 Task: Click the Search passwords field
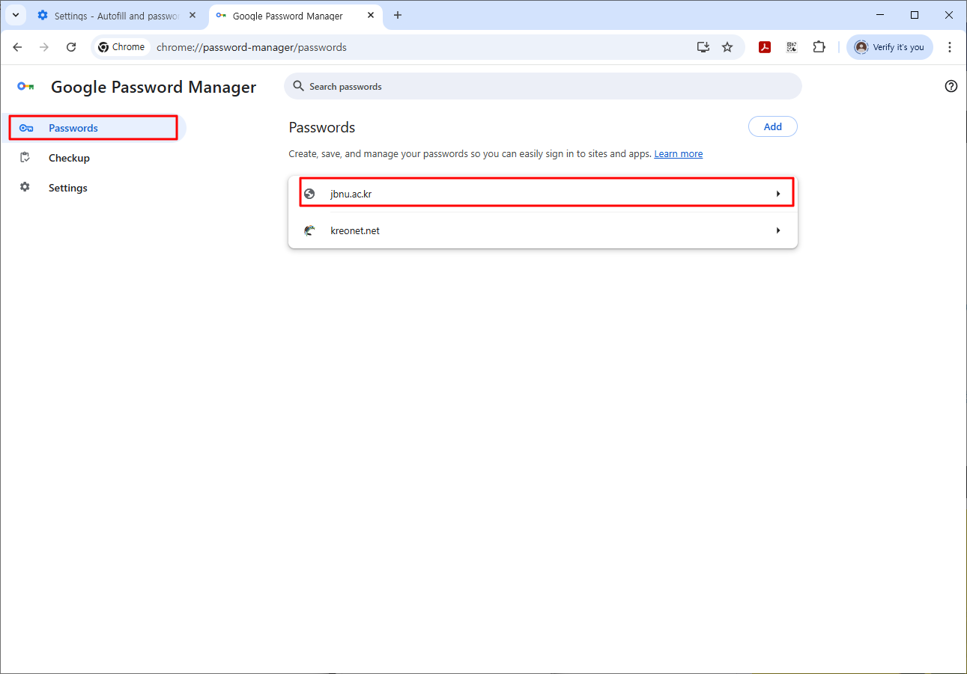pyautogui.click(x=542, y=87)
